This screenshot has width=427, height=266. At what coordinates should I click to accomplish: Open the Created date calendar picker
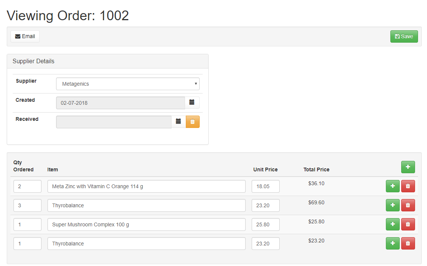[x=192, y=103]
